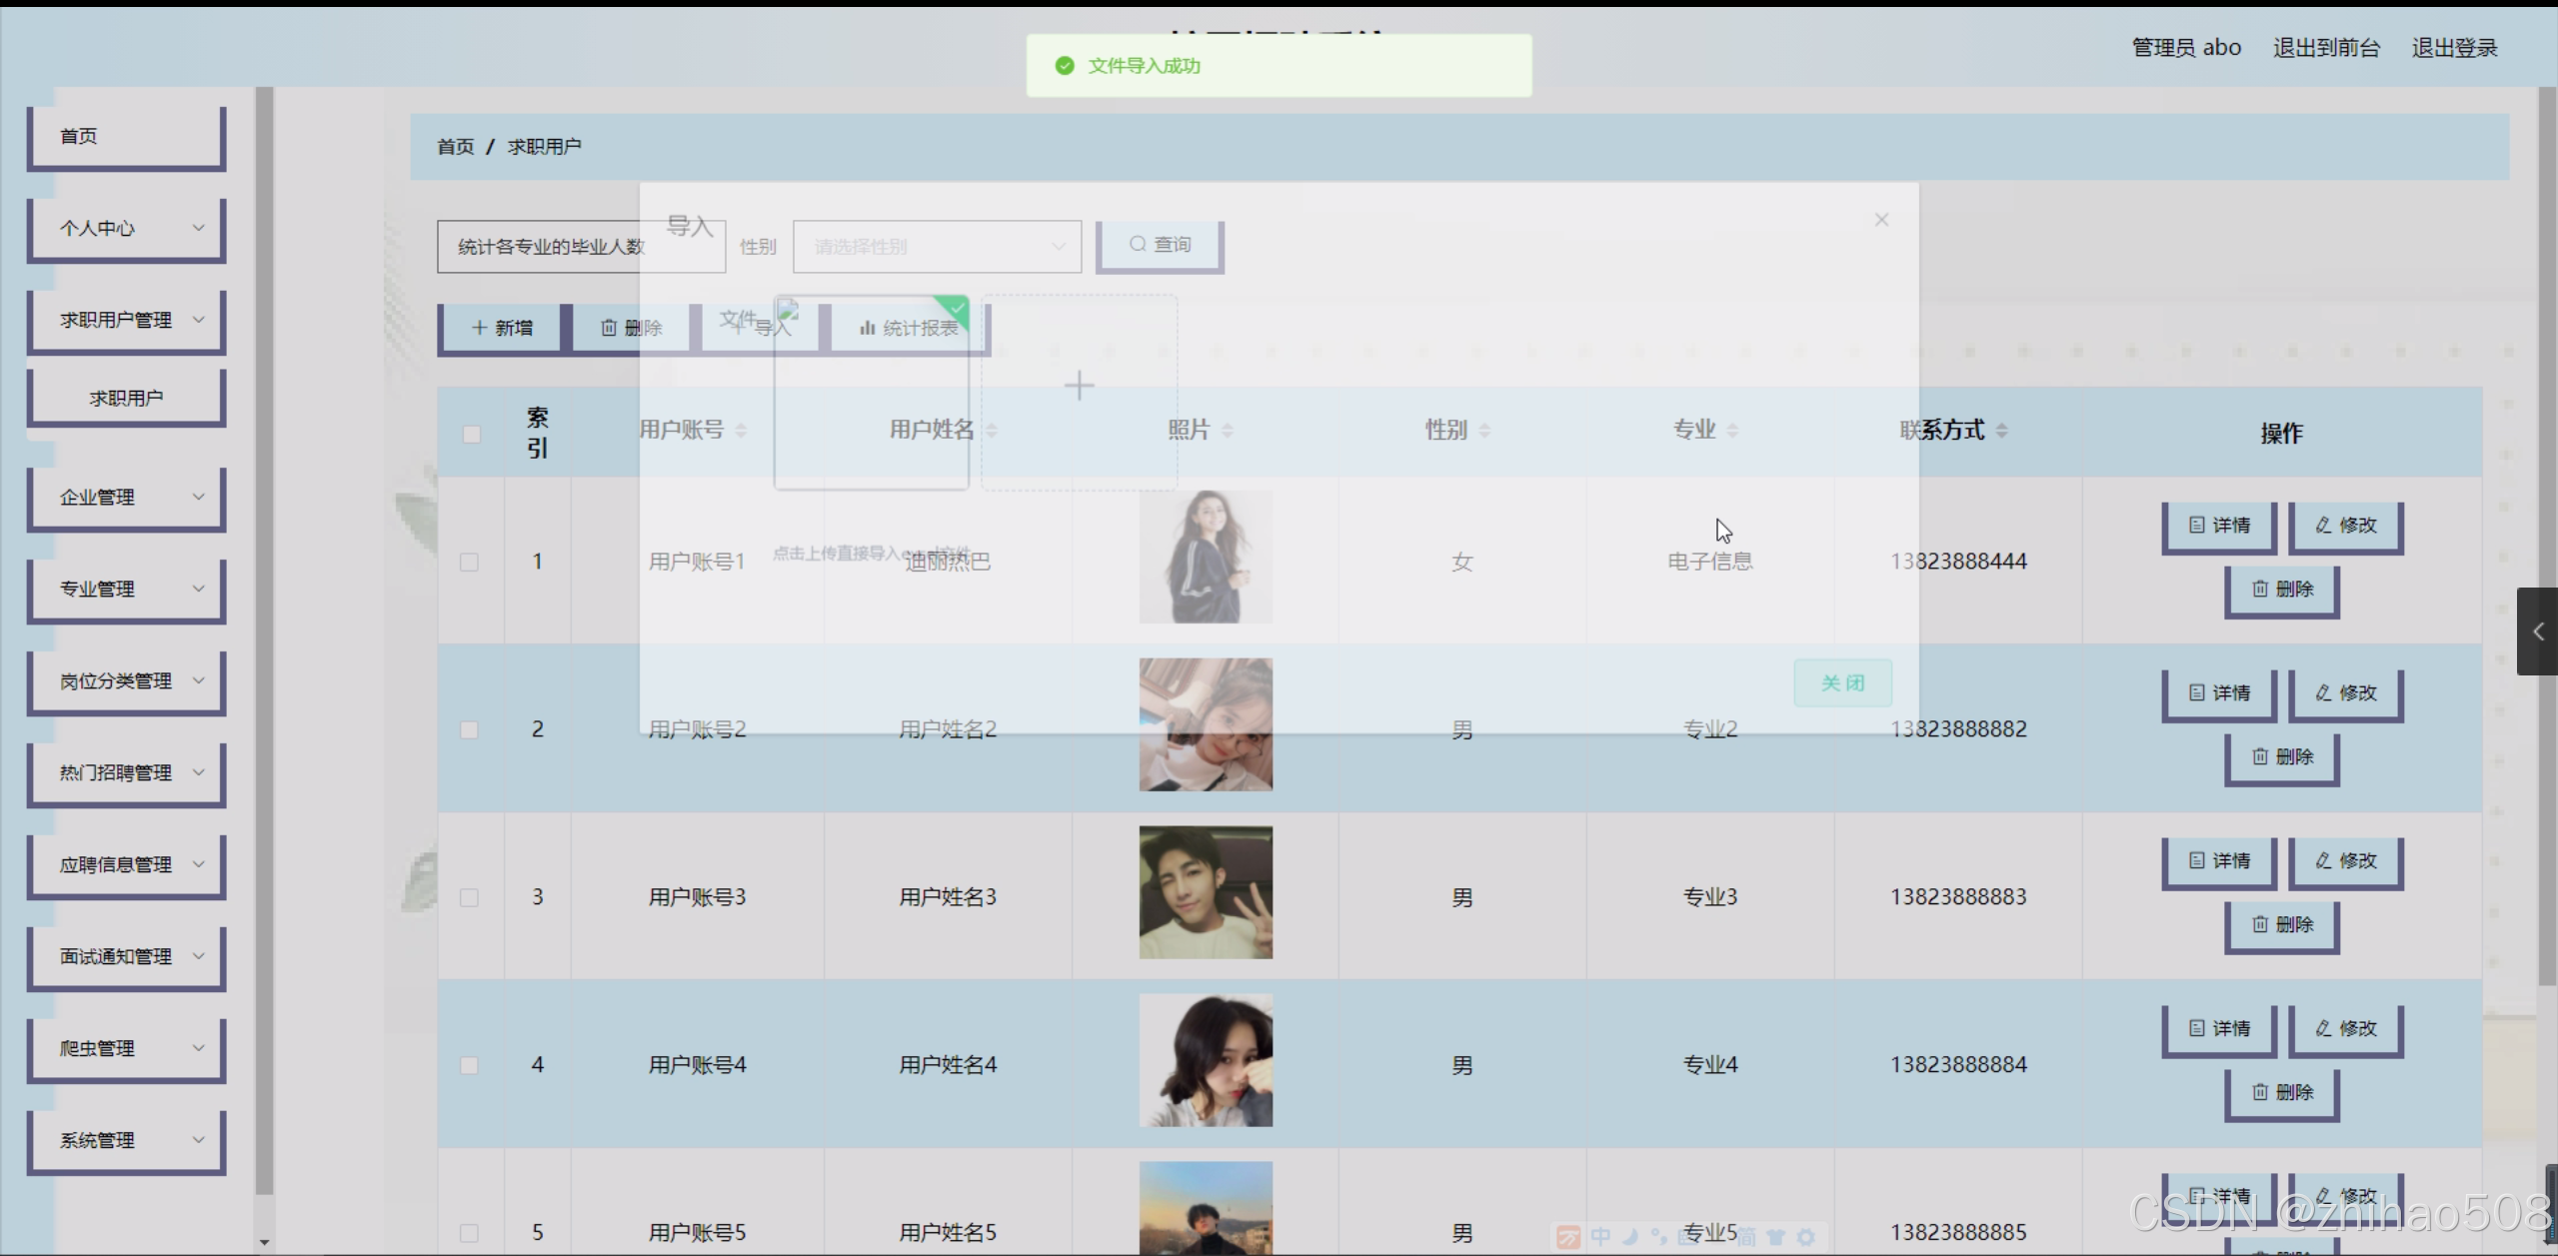Check the checkbox for row 4

point(469,1065)
